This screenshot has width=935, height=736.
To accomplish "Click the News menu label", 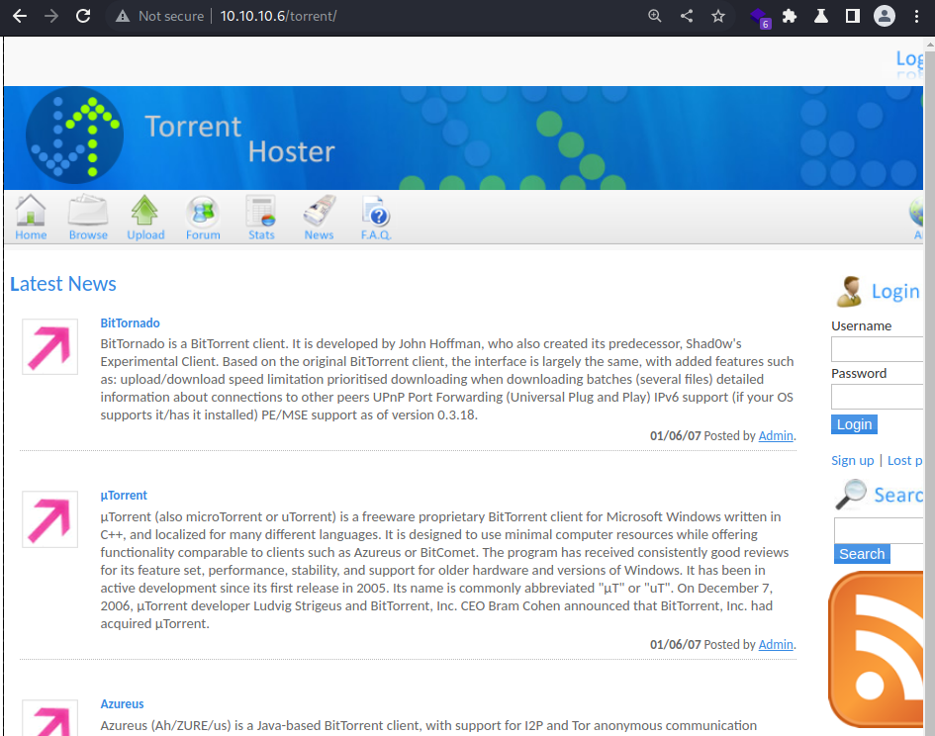I will tap(319, 235).
